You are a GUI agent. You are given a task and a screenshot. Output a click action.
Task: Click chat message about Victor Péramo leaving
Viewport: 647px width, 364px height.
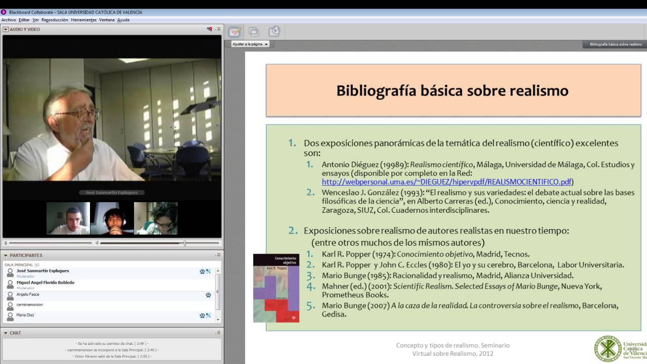[112, 356]
